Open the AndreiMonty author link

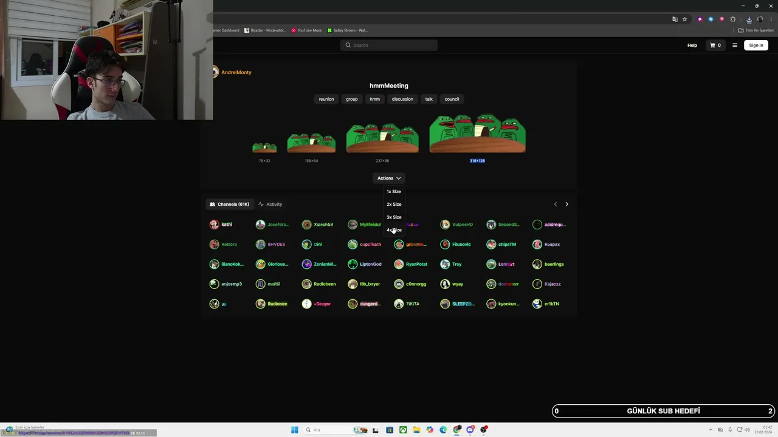(x=236, y=72)
